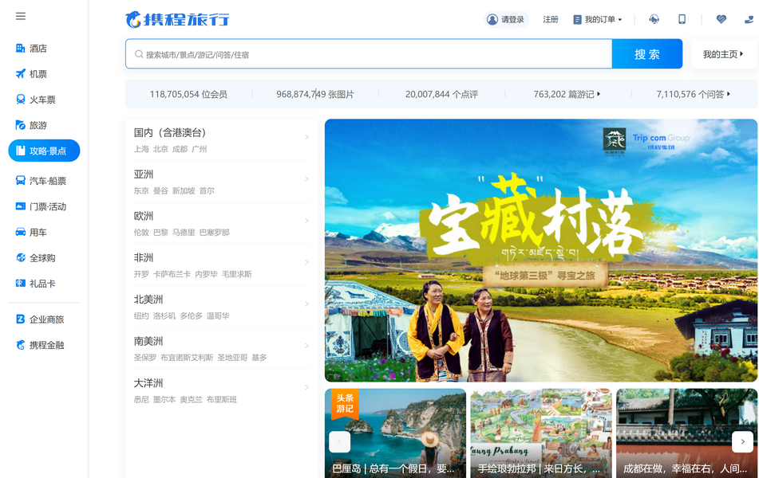Go to 用车 car service in sidebar

(x=38, y=233)
